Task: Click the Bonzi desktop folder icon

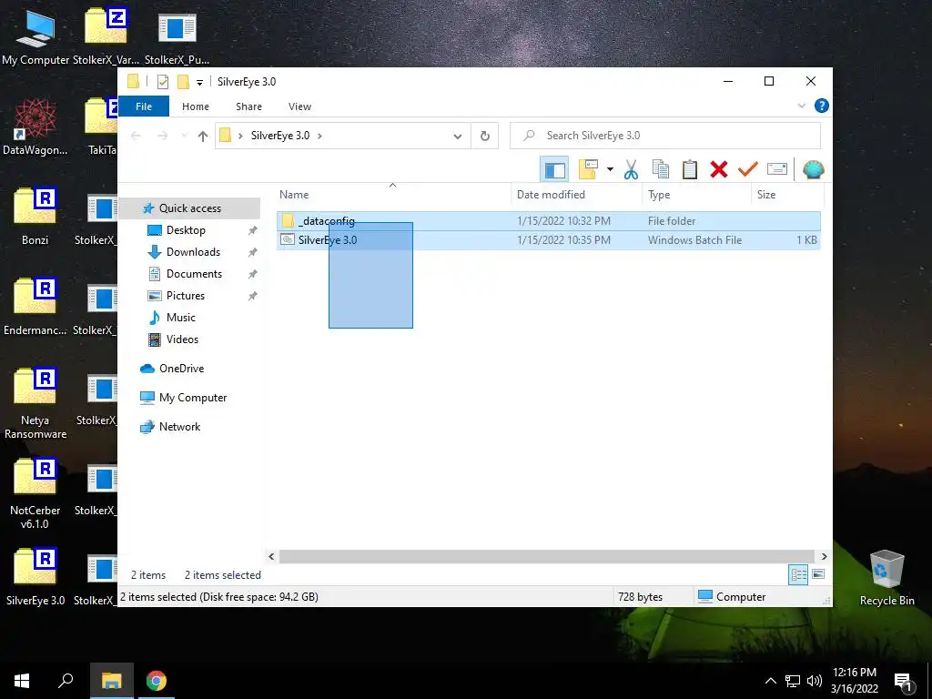Action: [x=35, y=217]
